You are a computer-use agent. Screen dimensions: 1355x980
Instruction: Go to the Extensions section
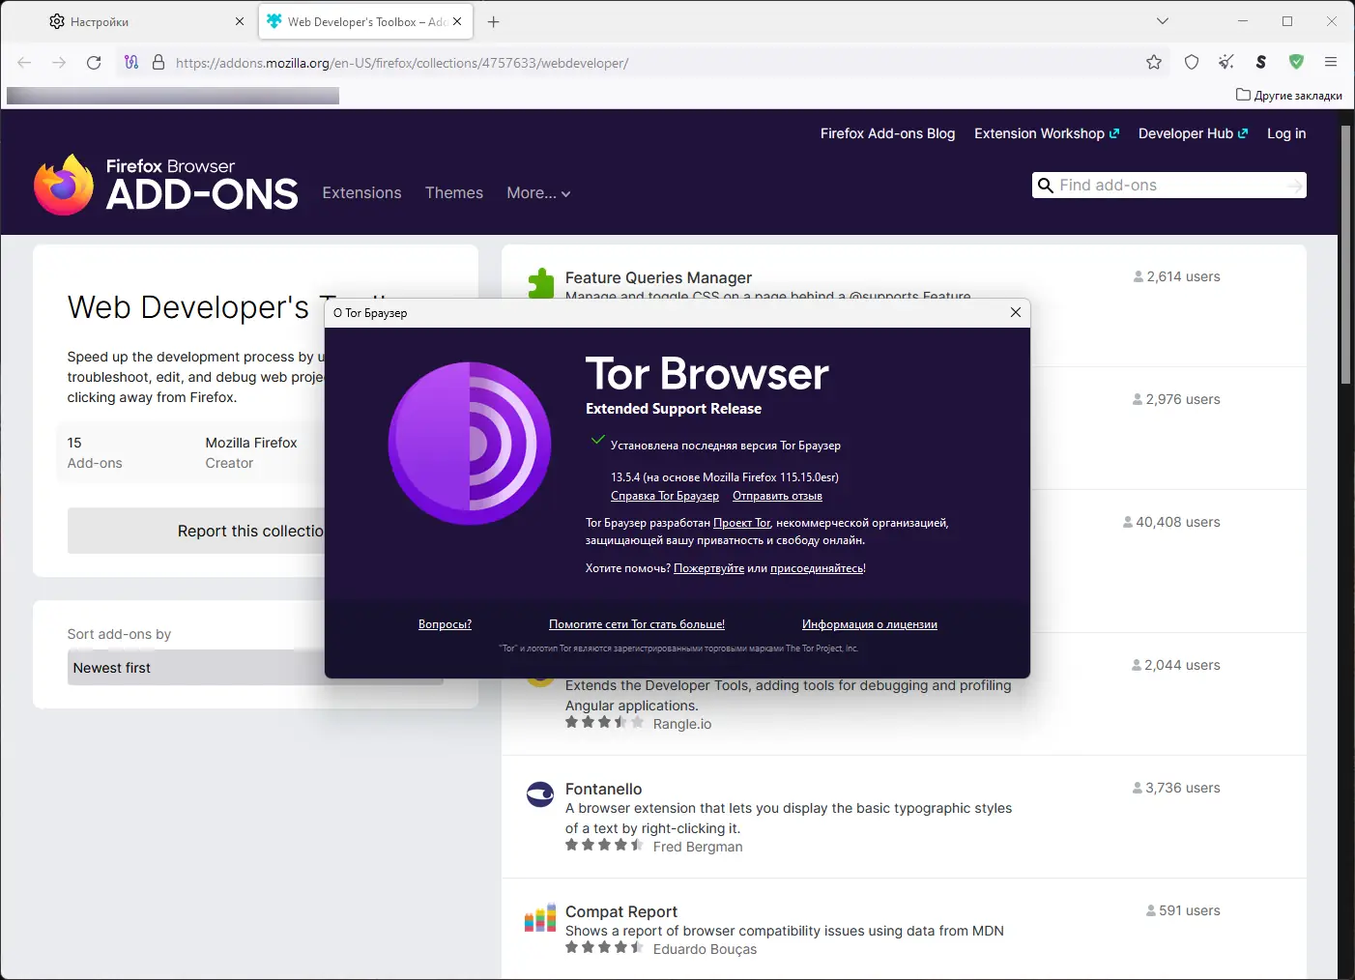(361, 193)
